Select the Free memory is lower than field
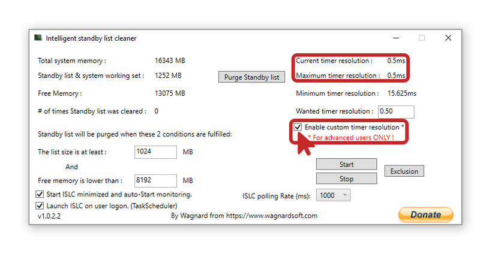This screenshot has height=254, width=492. point(155,180)
